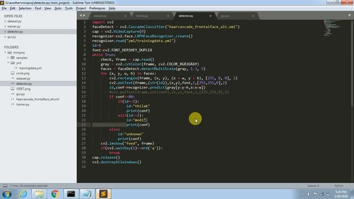Screen dimensions: 354x199
Task: Change the Python syntax setting
Action: click(339, 186)
